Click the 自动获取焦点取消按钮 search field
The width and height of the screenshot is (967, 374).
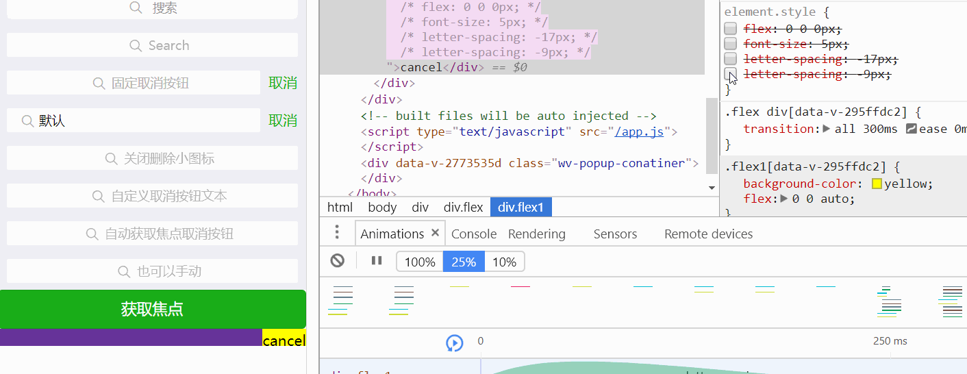[152, 234]
